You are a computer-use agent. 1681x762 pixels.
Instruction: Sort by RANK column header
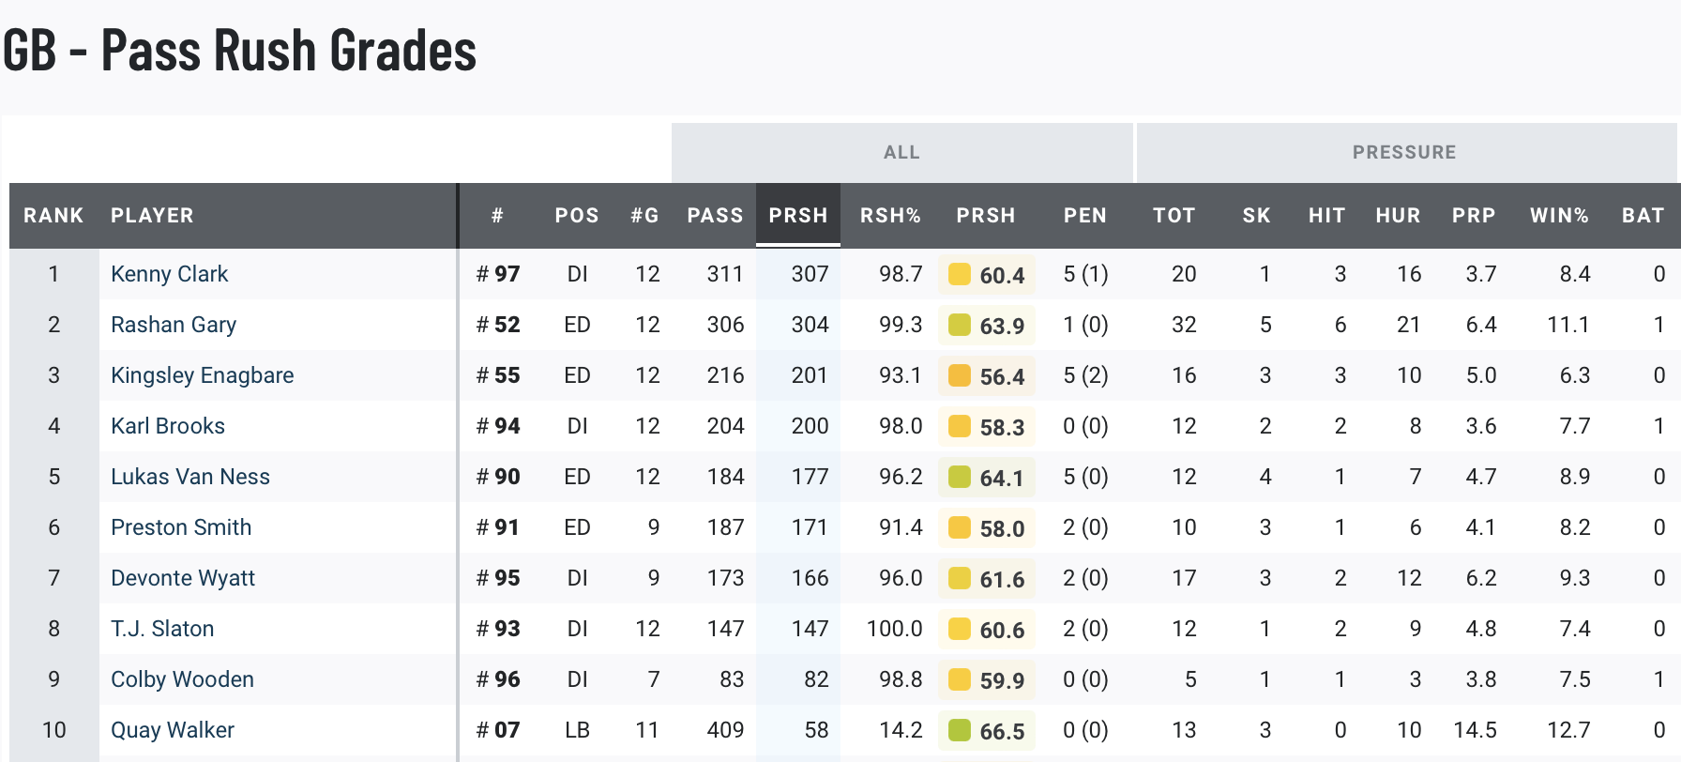(x=53, y=216)
